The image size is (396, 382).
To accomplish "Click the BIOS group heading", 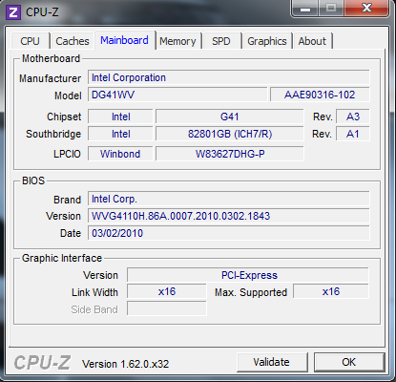I will click(x=33, y=180).
